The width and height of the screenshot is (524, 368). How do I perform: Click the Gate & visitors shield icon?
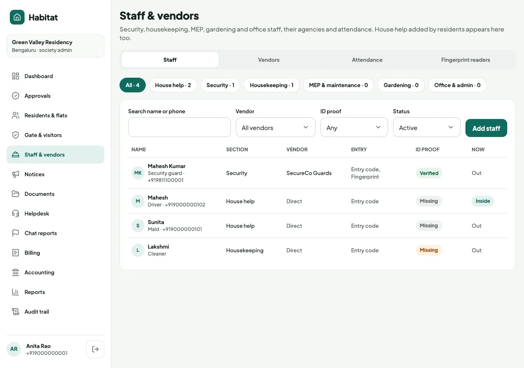[16, 135]
